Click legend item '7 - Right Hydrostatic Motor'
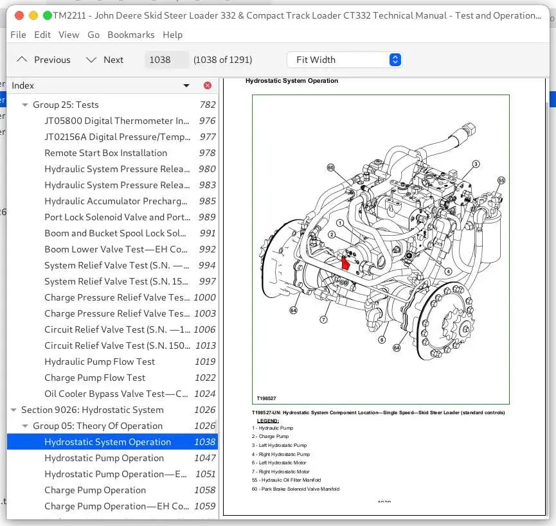The width and height of the screenshot is (556, 526). tap(280, 471)
